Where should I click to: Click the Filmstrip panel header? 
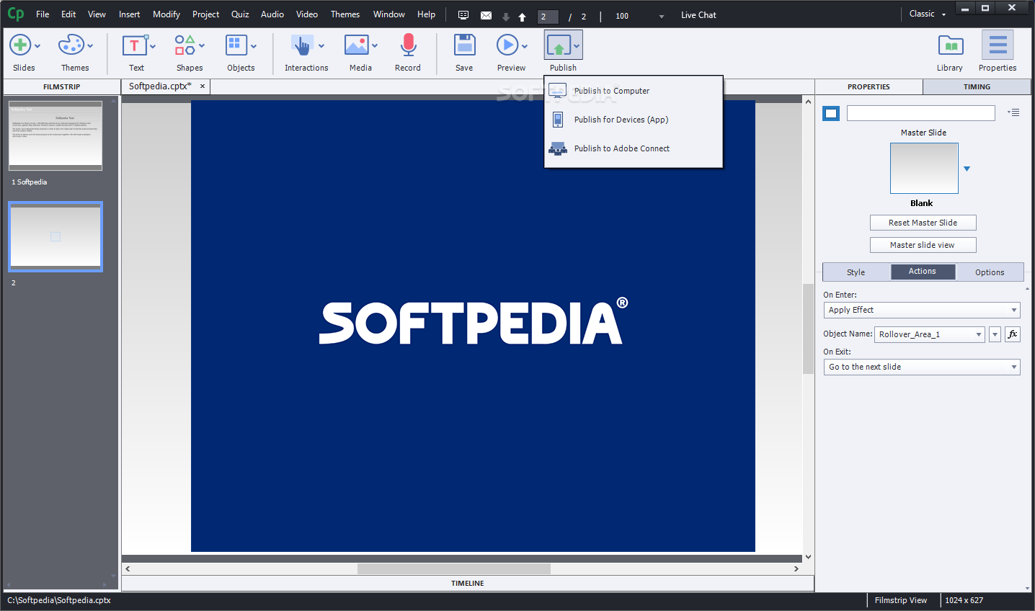[61, 86]
